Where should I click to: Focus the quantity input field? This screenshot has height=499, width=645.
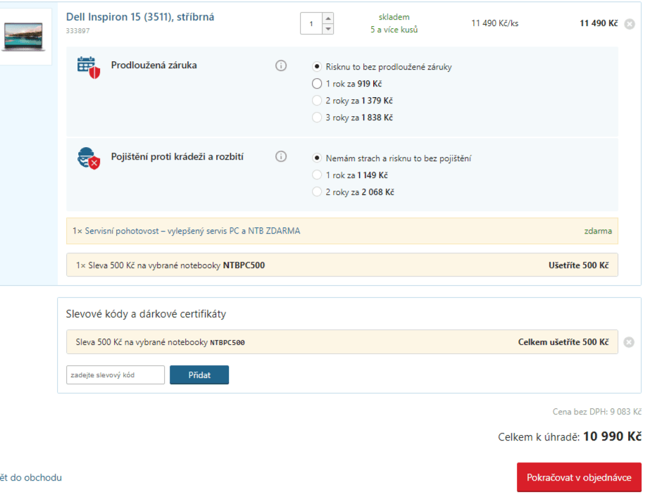pyautogui.click(x=311, y=23)
